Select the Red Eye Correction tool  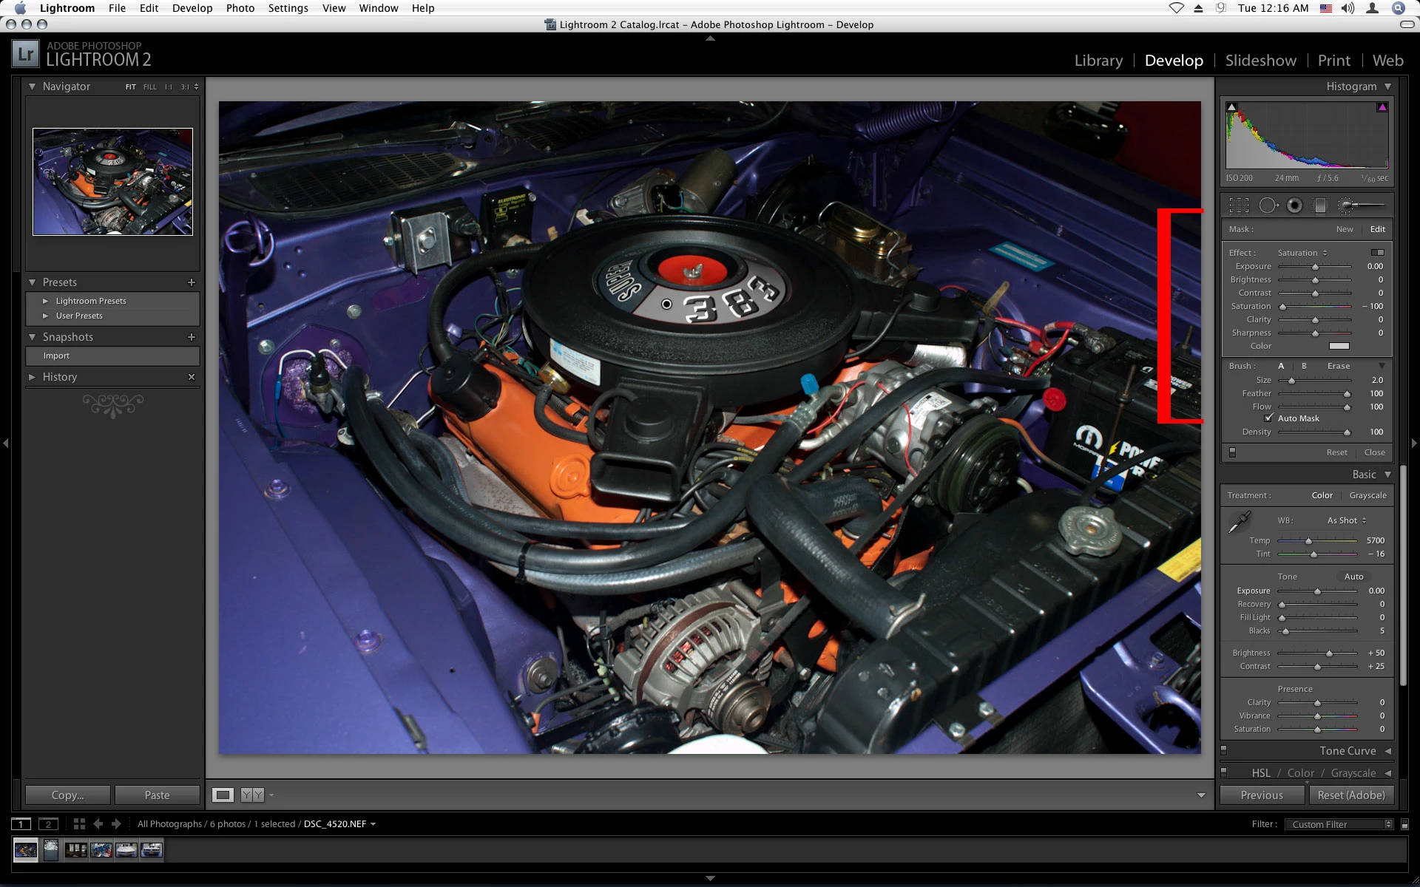point(1294,205)
